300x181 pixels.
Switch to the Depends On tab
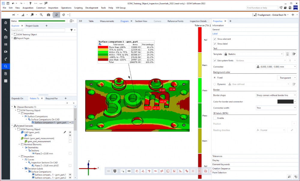pyautogui.click(x=17, y=98)
